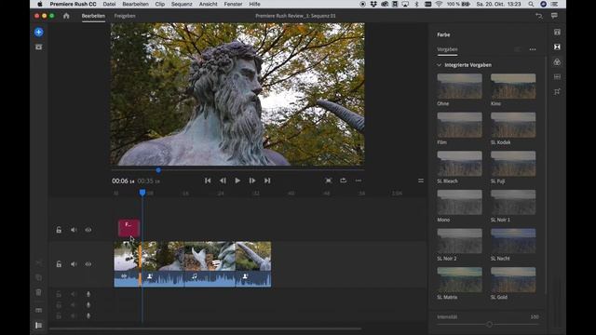Open the Transform panel icon
596x335 pixels.
click(x=557, y=91)
